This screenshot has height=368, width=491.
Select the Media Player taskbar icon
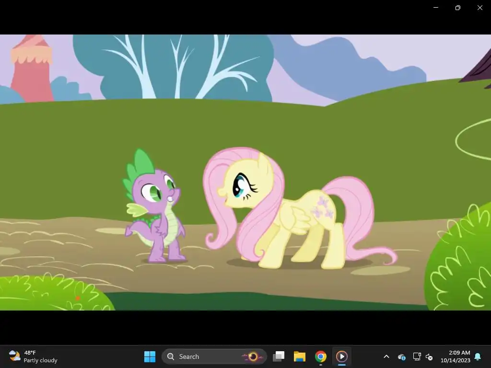tap(341, 356)
